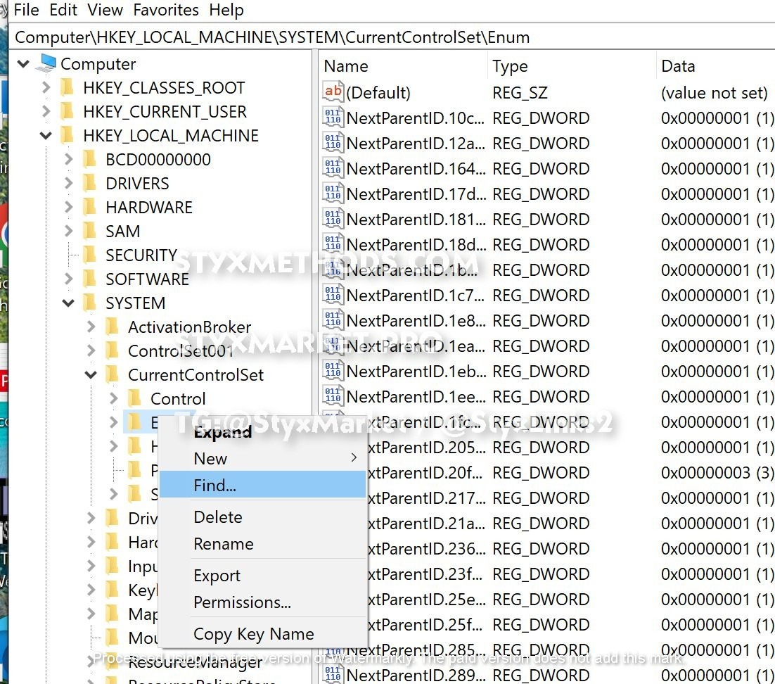
Task: Click the NextParentID.18d DWORD icon
Action: click(333, 243)
